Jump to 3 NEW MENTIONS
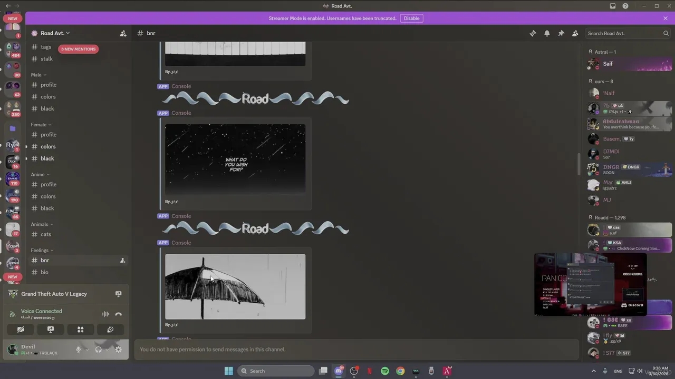Screen dimensions: 675x379 (78, 49)
